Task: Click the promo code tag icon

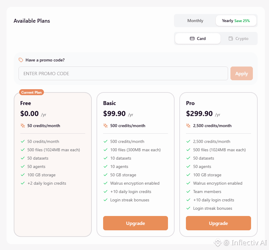Action: coord(21,60)
